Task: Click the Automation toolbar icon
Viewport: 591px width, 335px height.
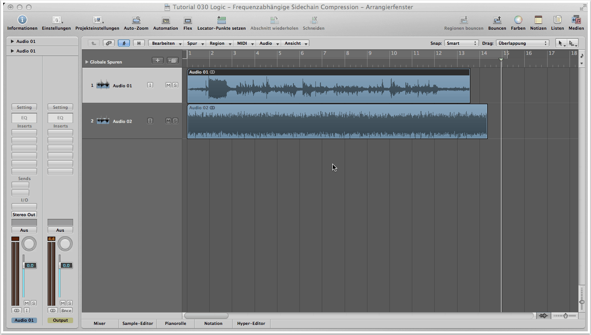Action: pyautogui.click(x=165, y=20)
